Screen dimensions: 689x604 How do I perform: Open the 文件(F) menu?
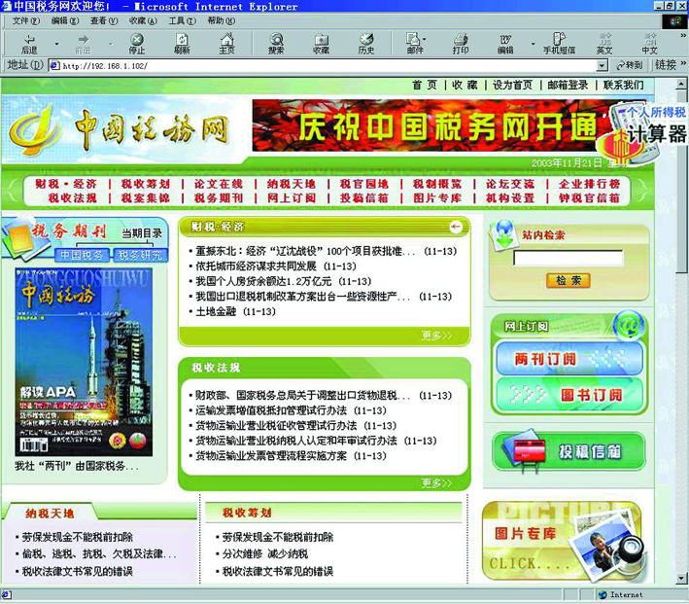pos(25,20)
